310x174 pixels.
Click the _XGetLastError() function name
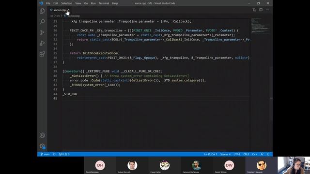(x=84, y=76)
